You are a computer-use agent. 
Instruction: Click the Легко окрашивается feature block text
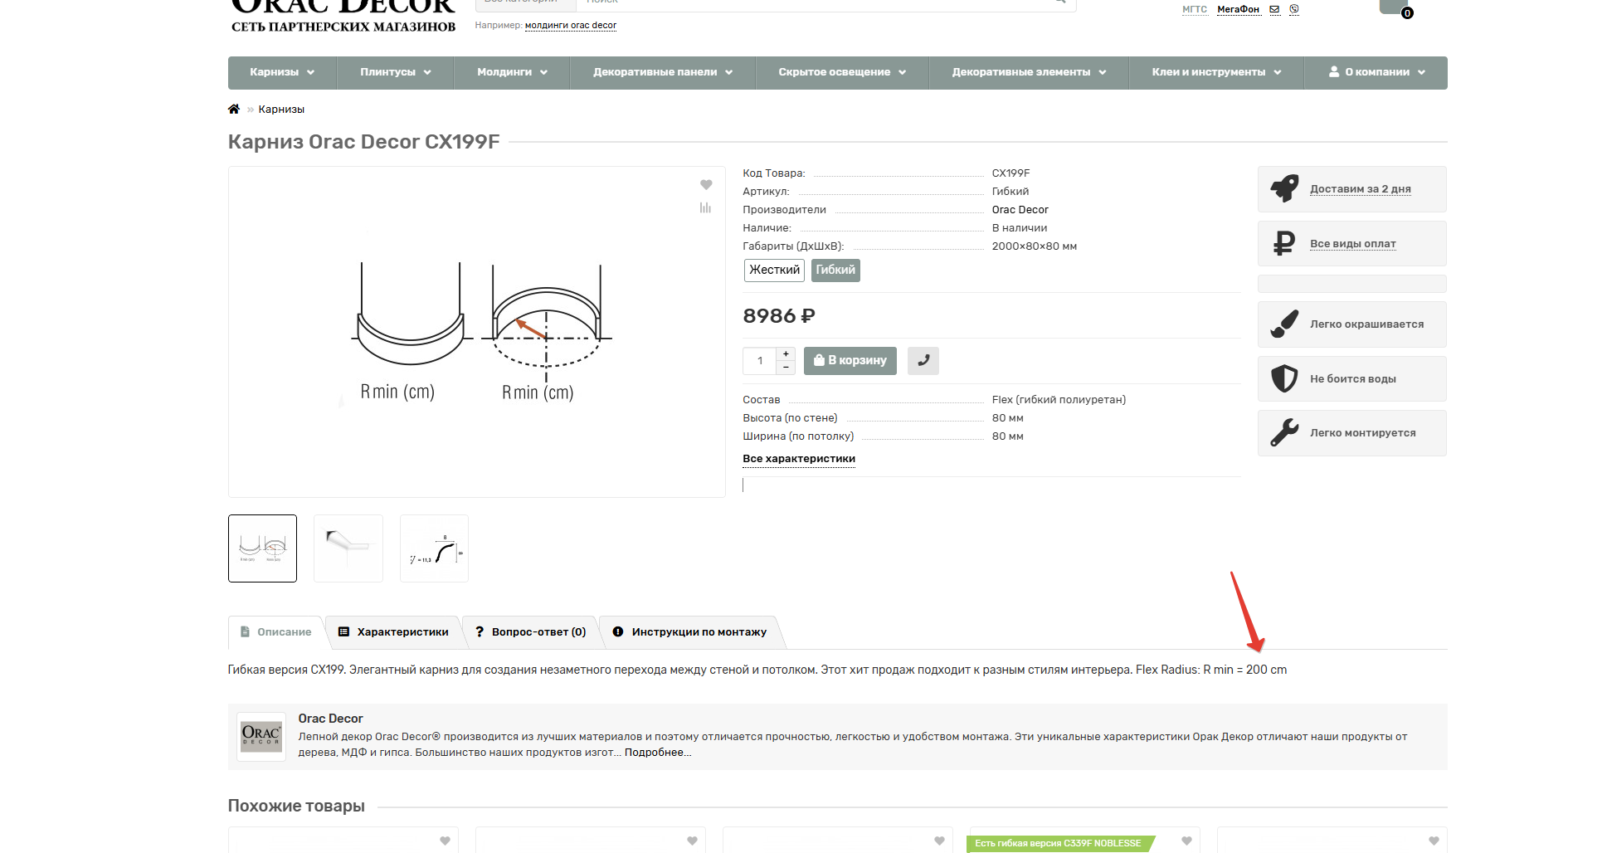click(1366, 324)
